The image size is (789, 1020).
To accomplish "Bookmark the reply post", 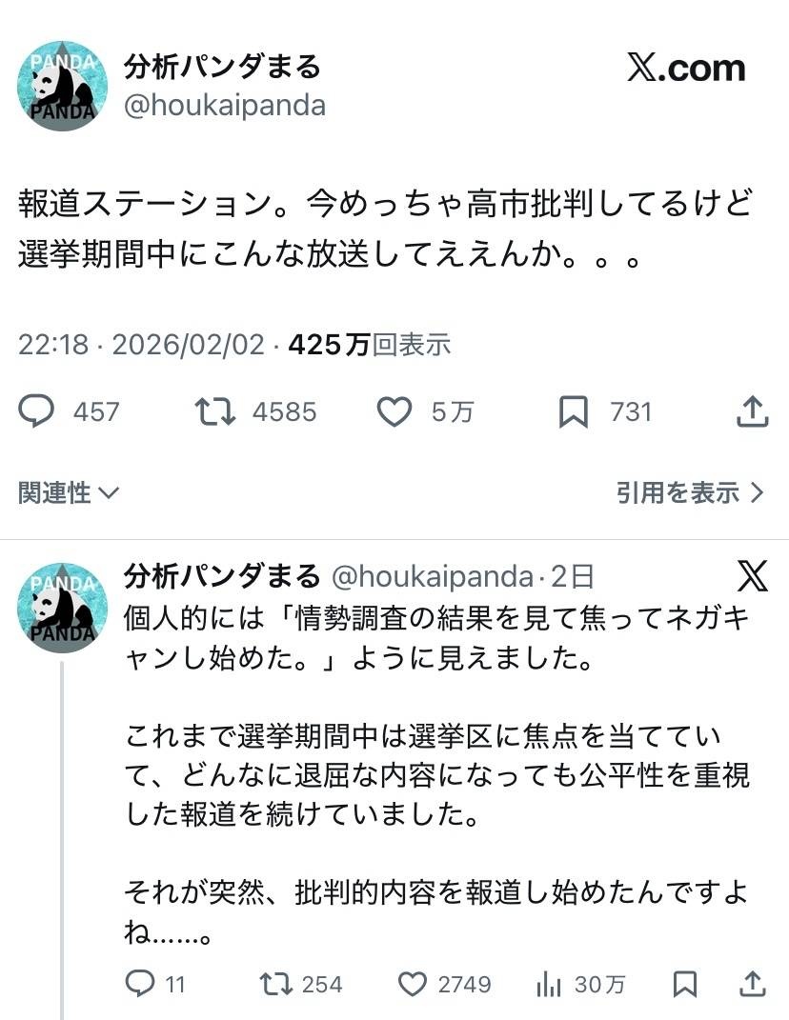I will tap(684, 984).
